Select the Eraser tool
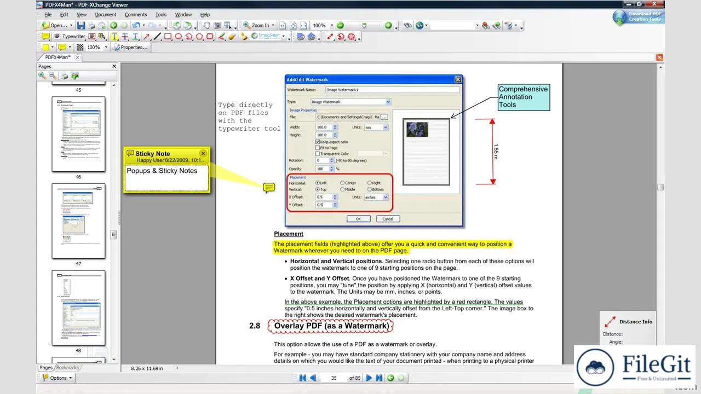Image resolution: width=701 pixels, height=394 pixels. (232, 37)
